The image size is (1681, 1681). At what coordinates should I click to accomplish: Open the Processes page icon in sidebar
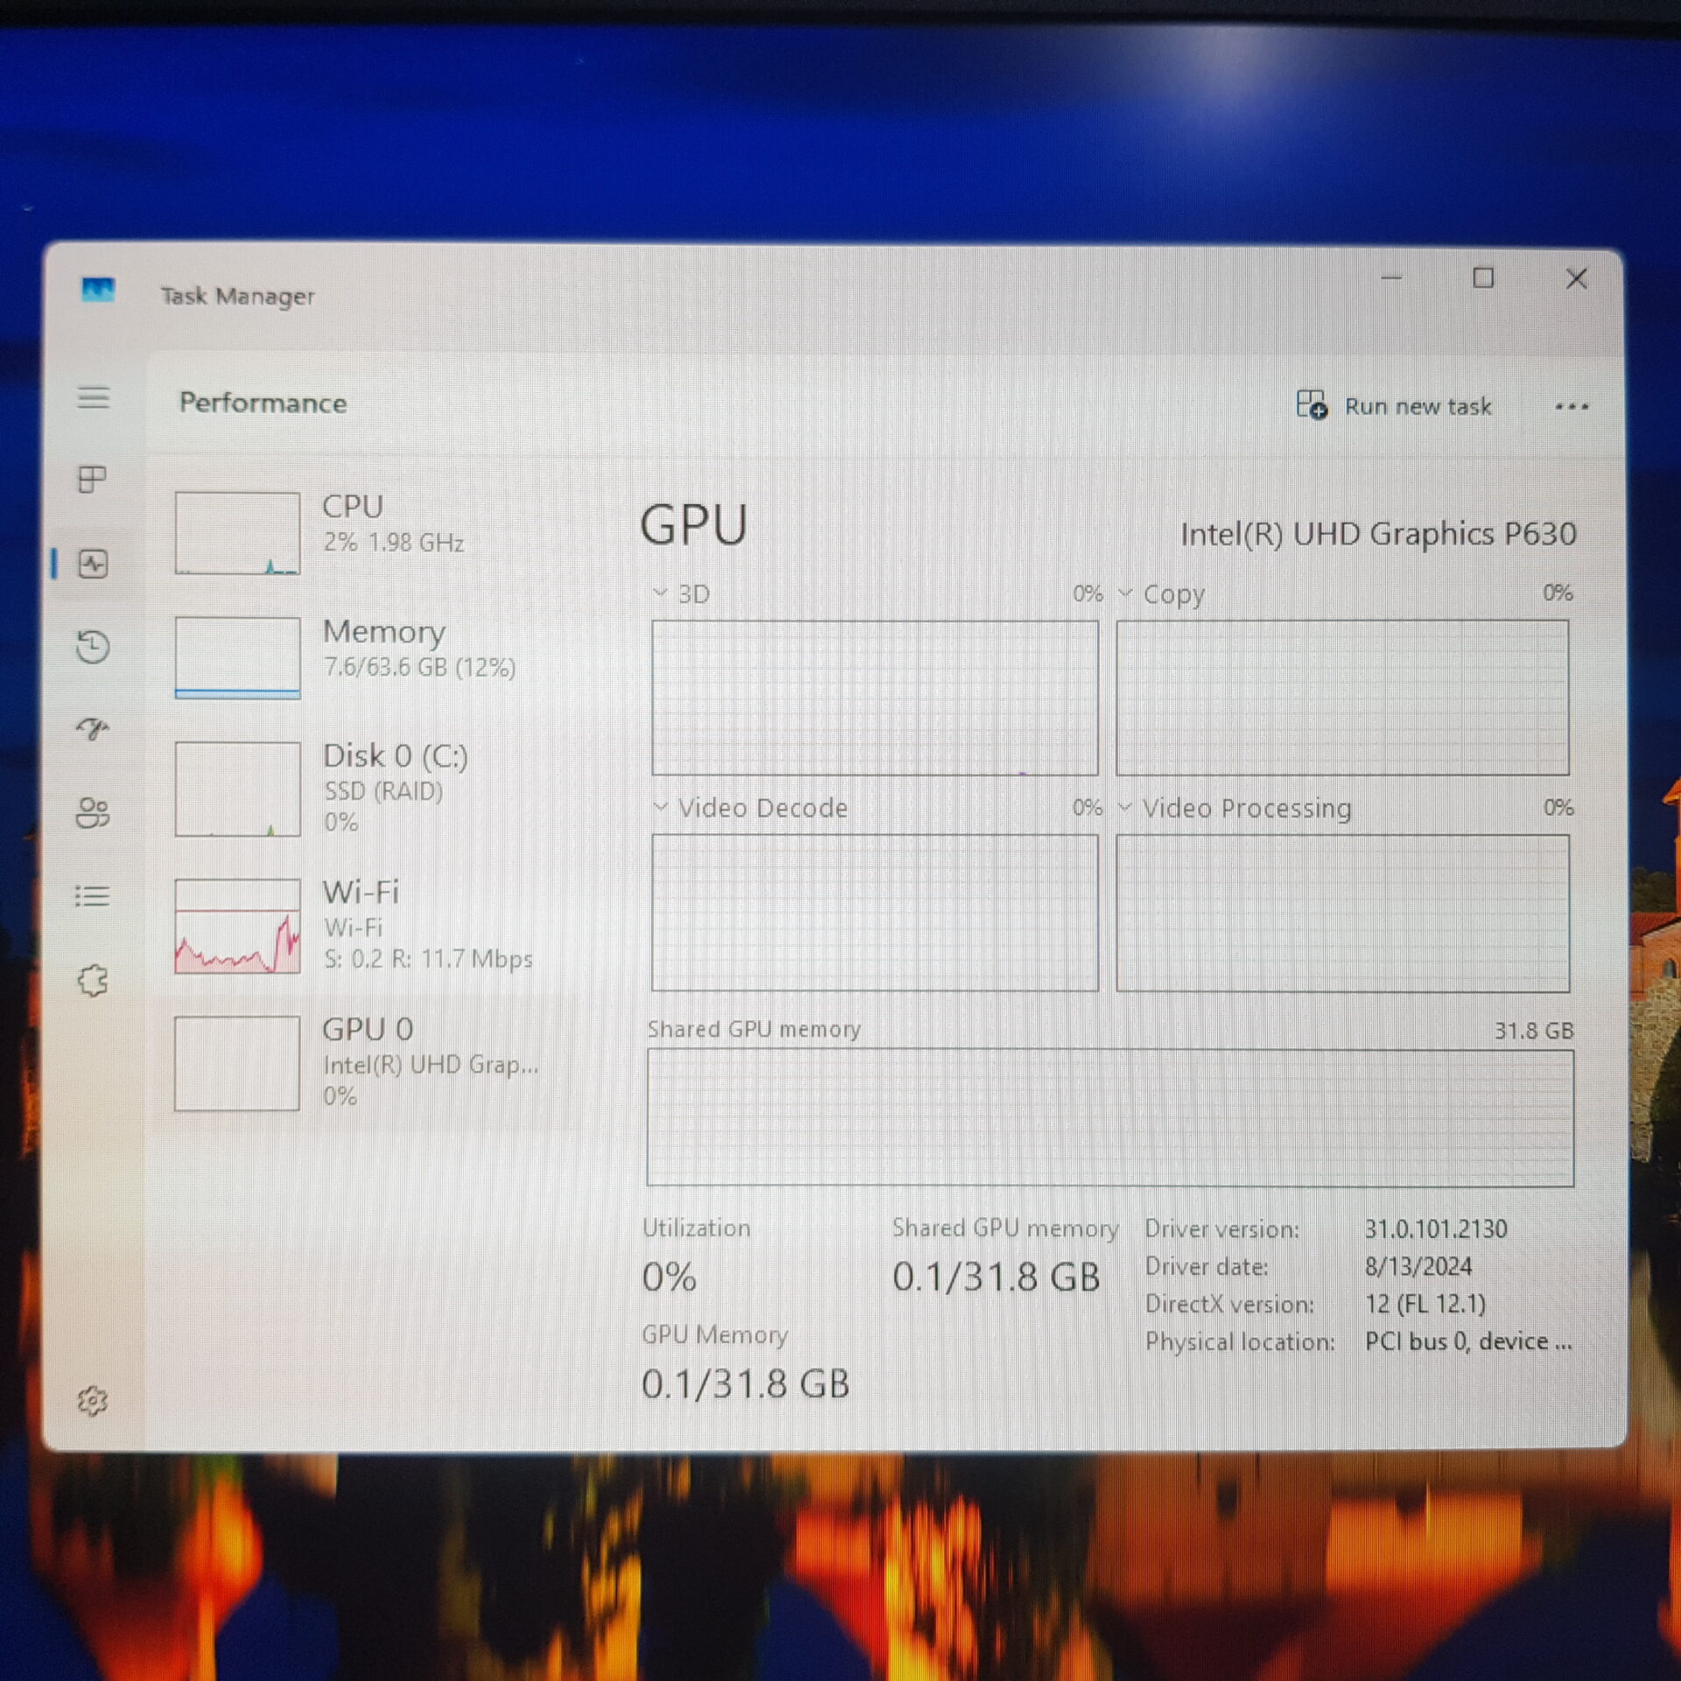pyautogui.click(x=92, y=479)
